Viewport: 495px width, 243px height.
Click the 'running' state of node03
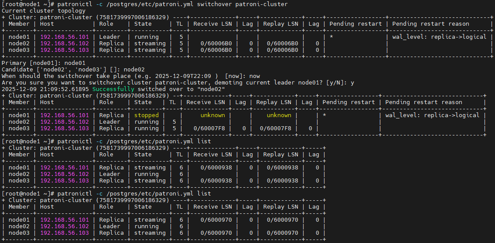coord(146,128)
